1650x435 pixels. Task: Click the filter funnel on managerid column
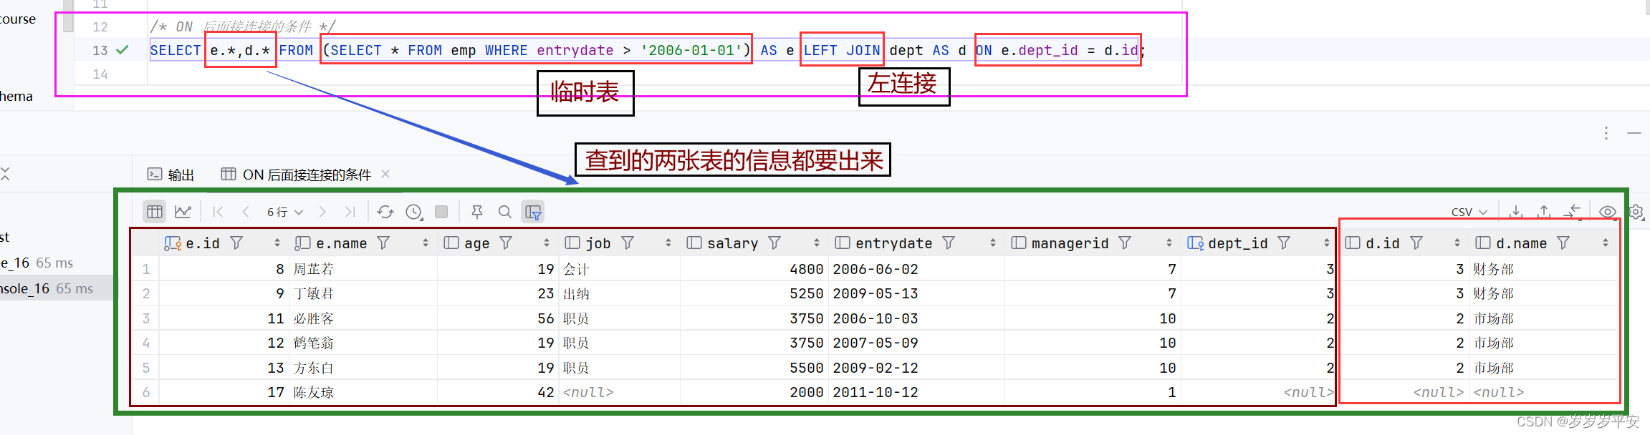tap(1125, 243)
